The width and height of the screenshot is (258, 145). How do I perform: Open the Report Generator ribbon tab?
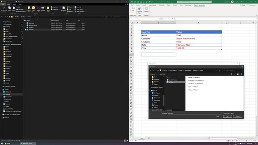200,5
